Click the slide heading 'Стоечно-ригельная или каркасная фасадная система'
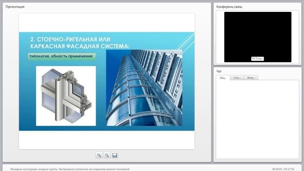This screenshot has width=304, height=171. pos(80,43)
